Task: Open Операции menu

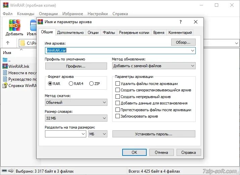Action: [48, 14]
